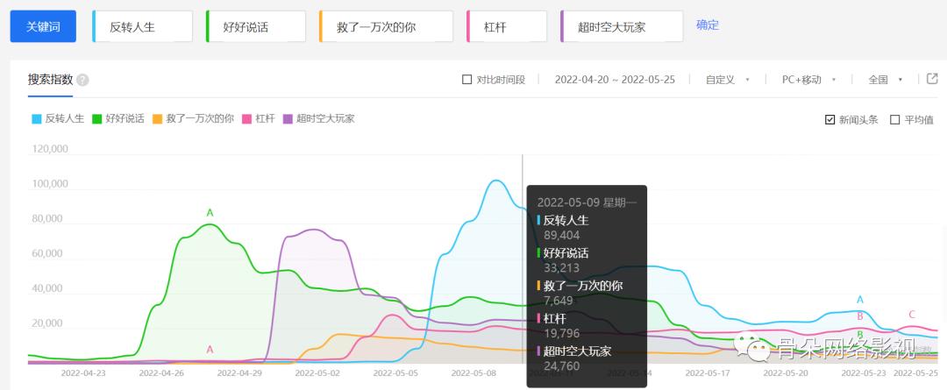Click the pink marker A near 04-28
Image resolution: width=947 pixels, height=390 pixels.
coord(210,350)
